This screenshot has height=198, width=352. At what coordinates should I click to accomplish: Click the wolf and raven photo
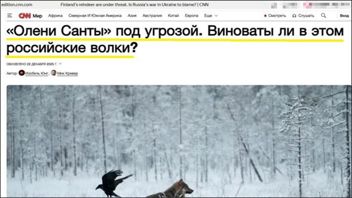coord(179,141)
